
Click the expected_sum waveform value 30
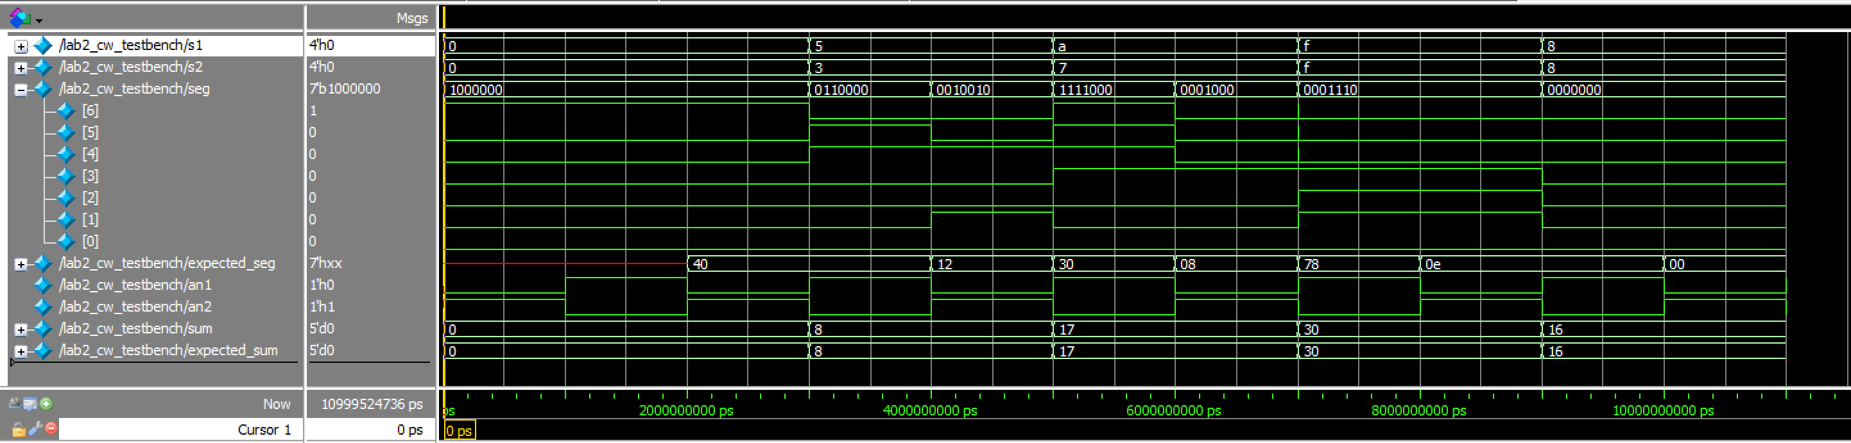1311,351
